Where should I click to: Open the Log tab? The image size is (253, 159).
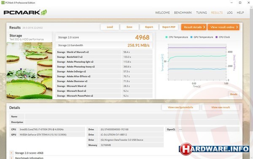tap(230, 13)
